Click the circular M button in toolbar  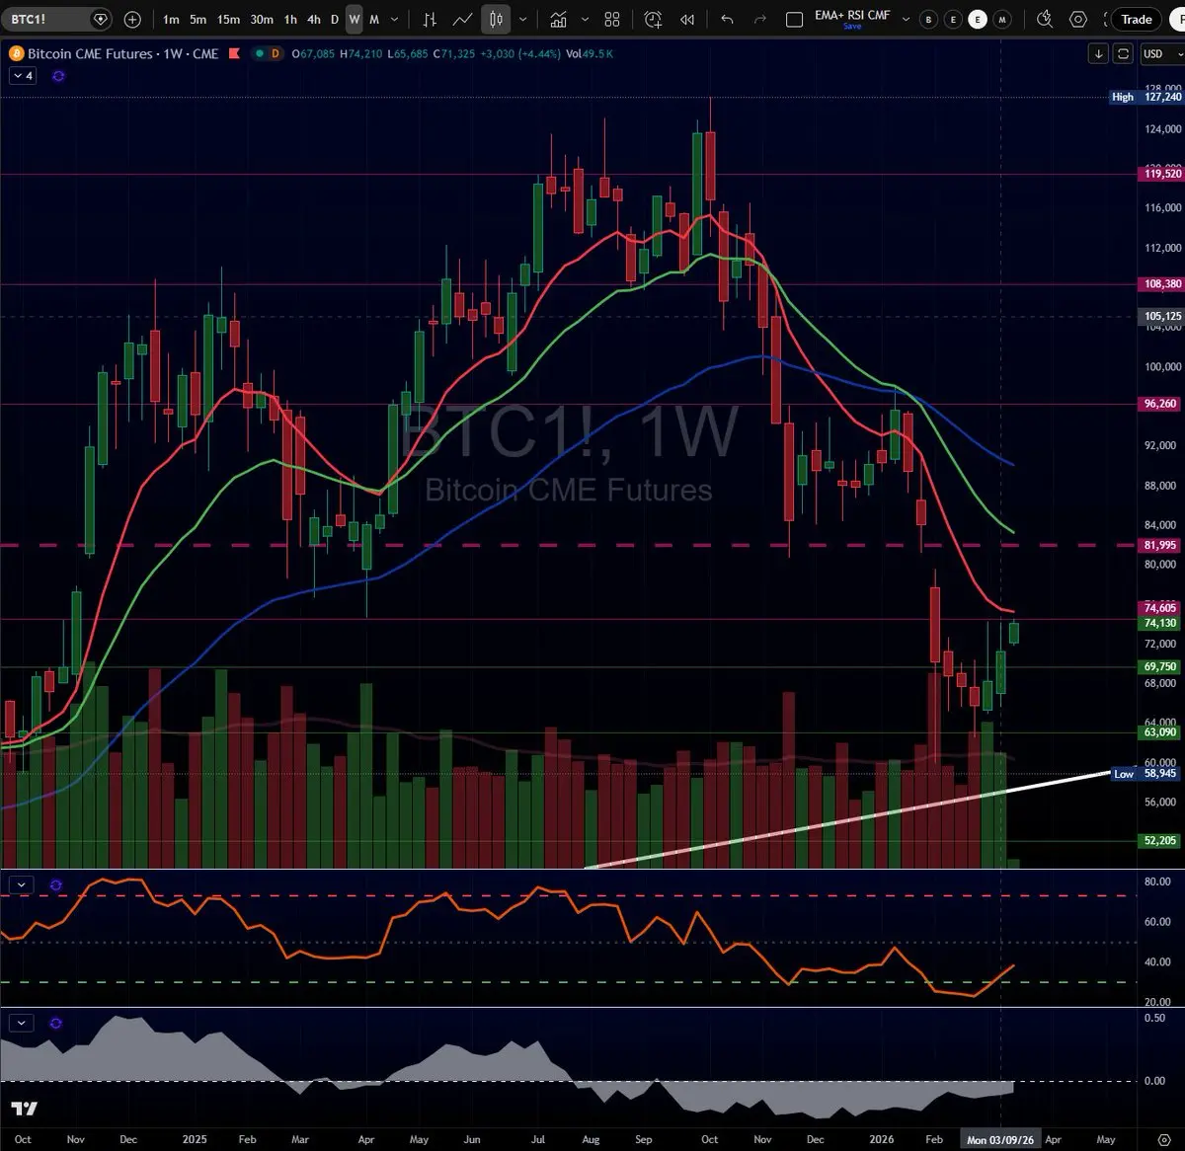[1002, 20]
